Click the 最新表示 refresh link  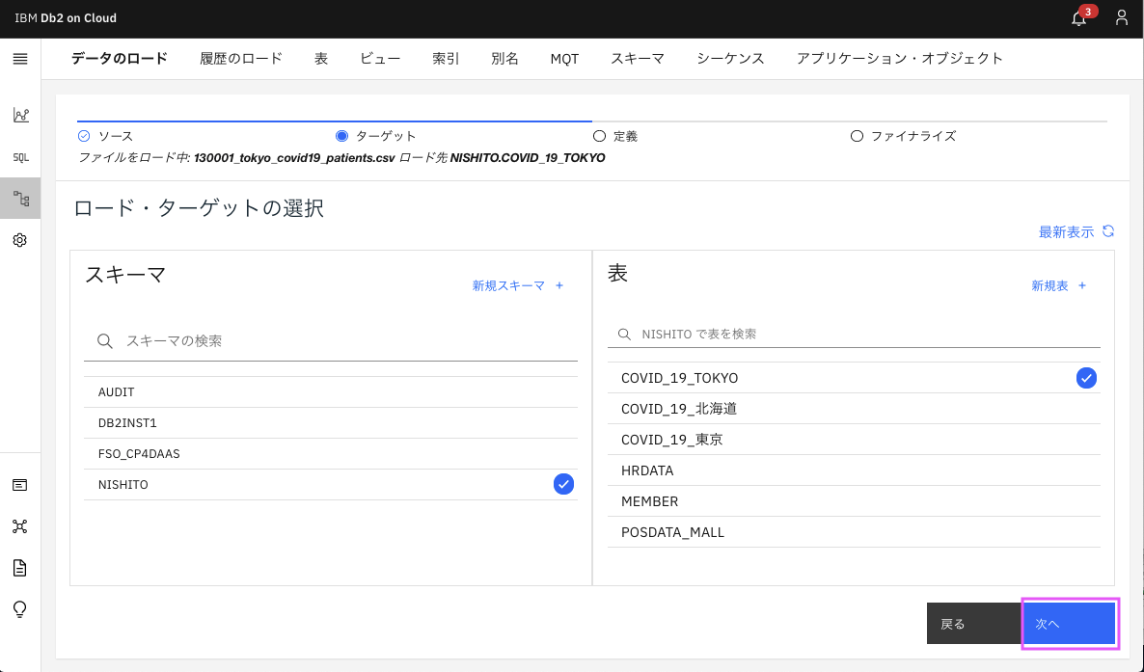1066,232
